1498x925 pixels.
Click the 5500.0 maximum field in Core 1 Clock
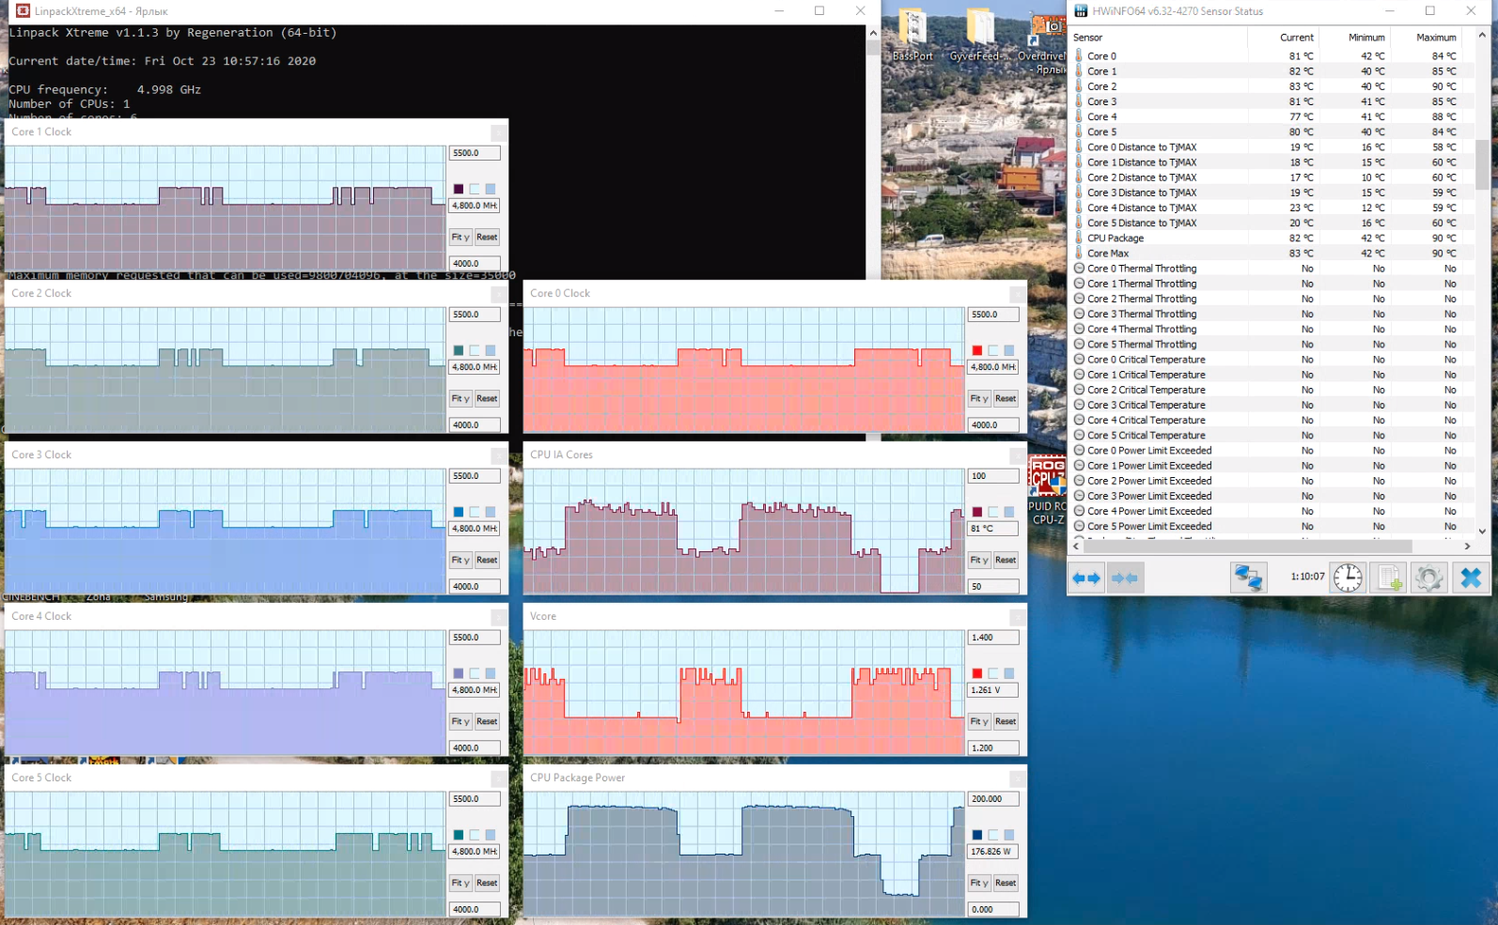[x=475, y=153]
